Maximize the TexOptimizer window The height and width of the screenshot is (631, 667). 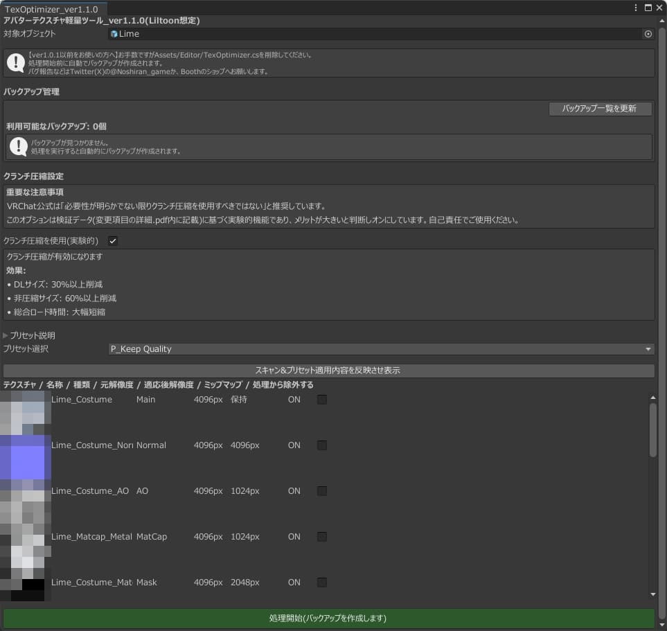[648, 8]
